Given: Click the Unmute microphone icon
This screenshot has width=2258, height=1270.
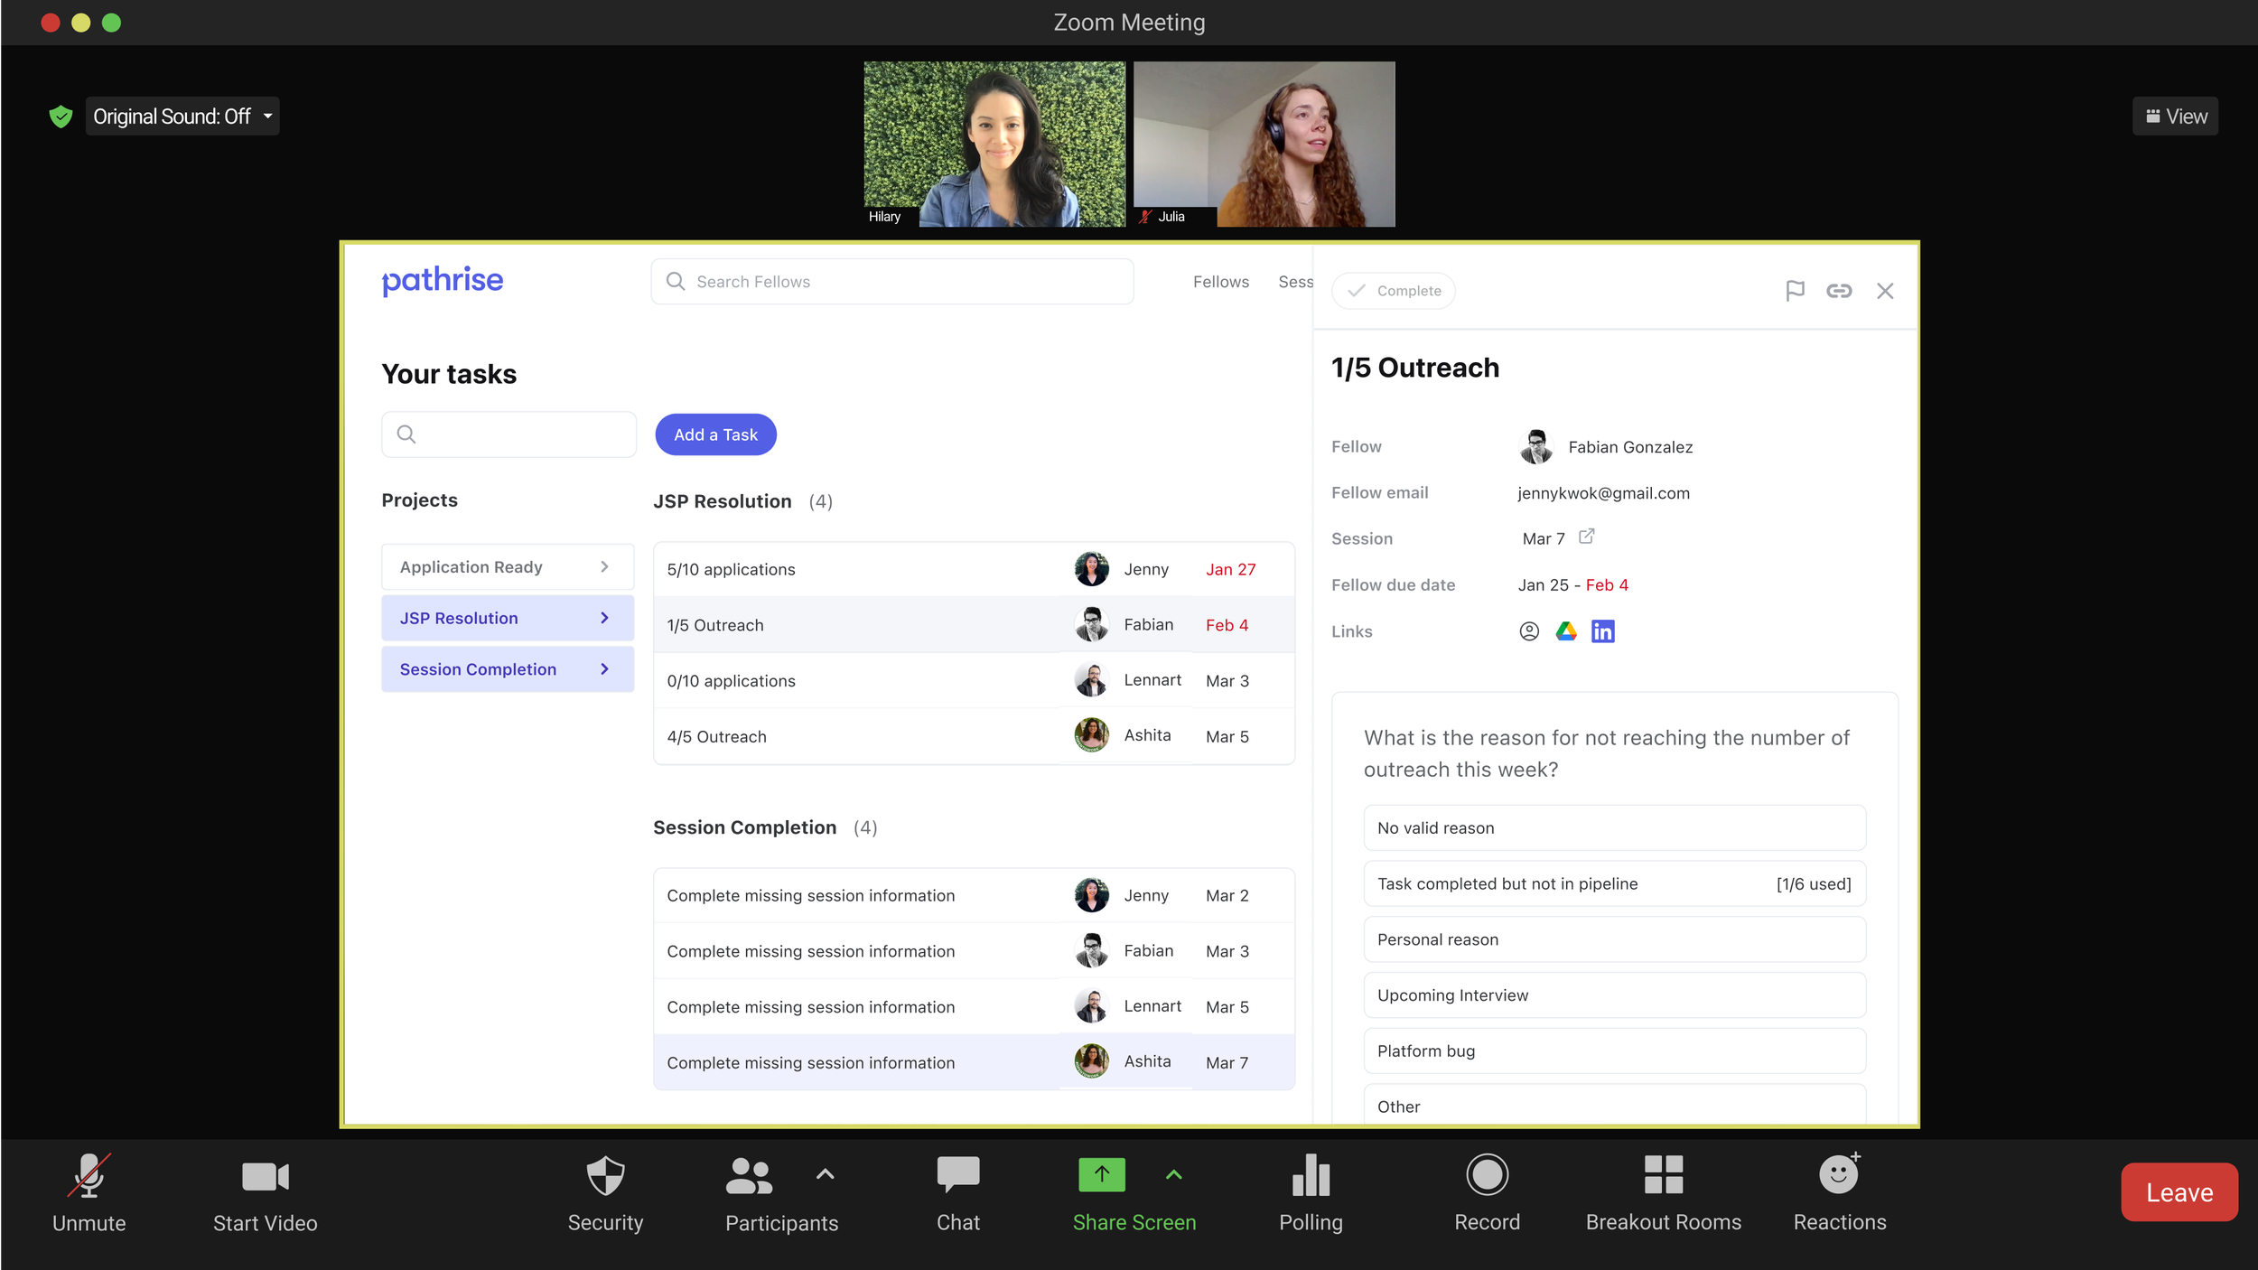Looking at the screenshot, I should click(89, 1175).
